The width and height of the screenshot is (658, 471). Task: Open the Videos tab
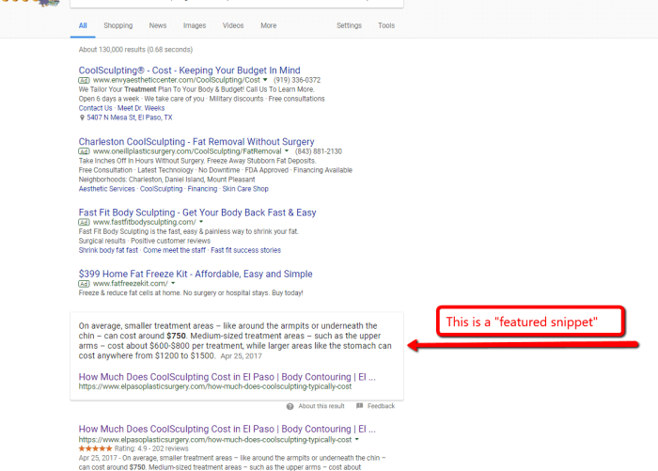tap(233, 25)
